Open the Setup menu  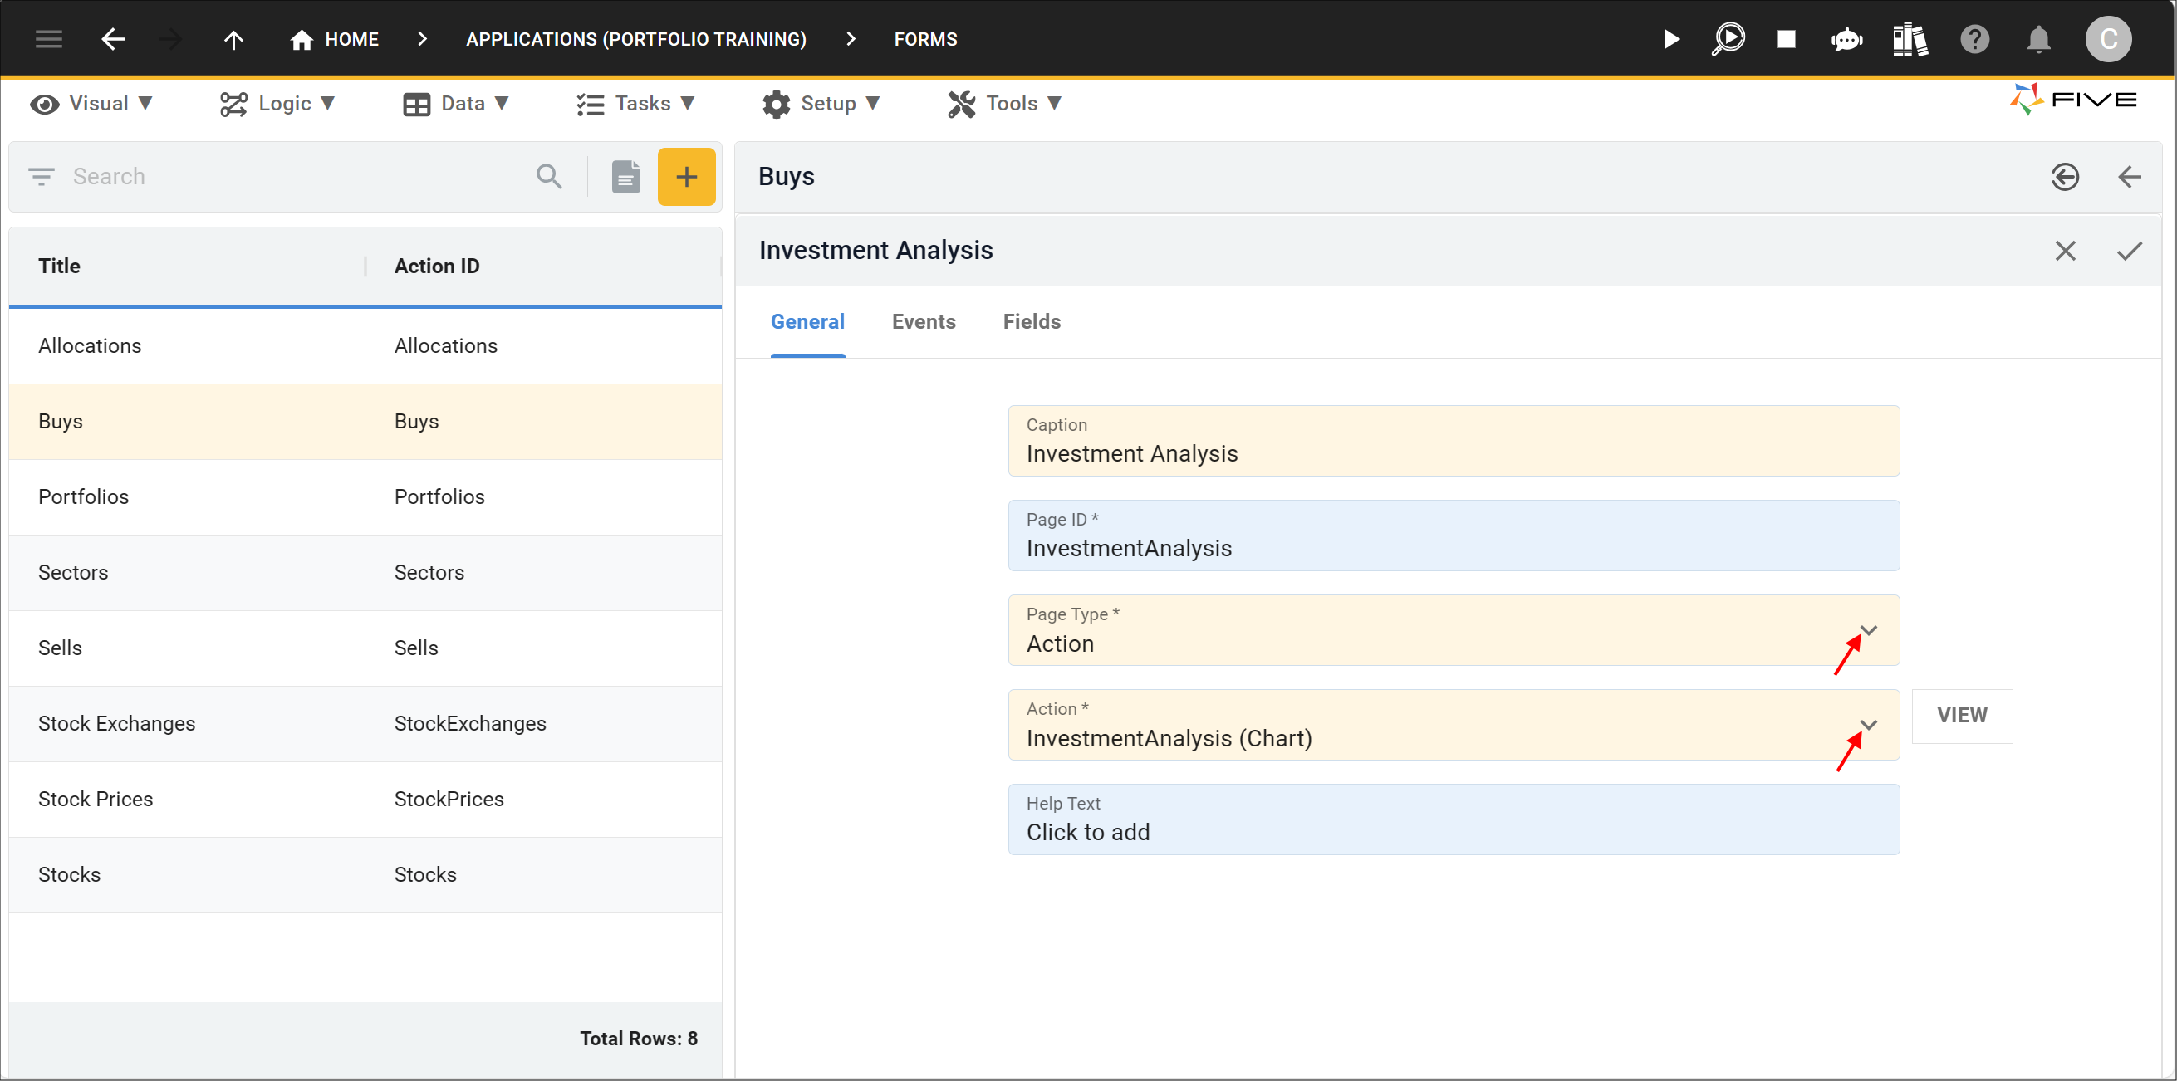(821, 104)
